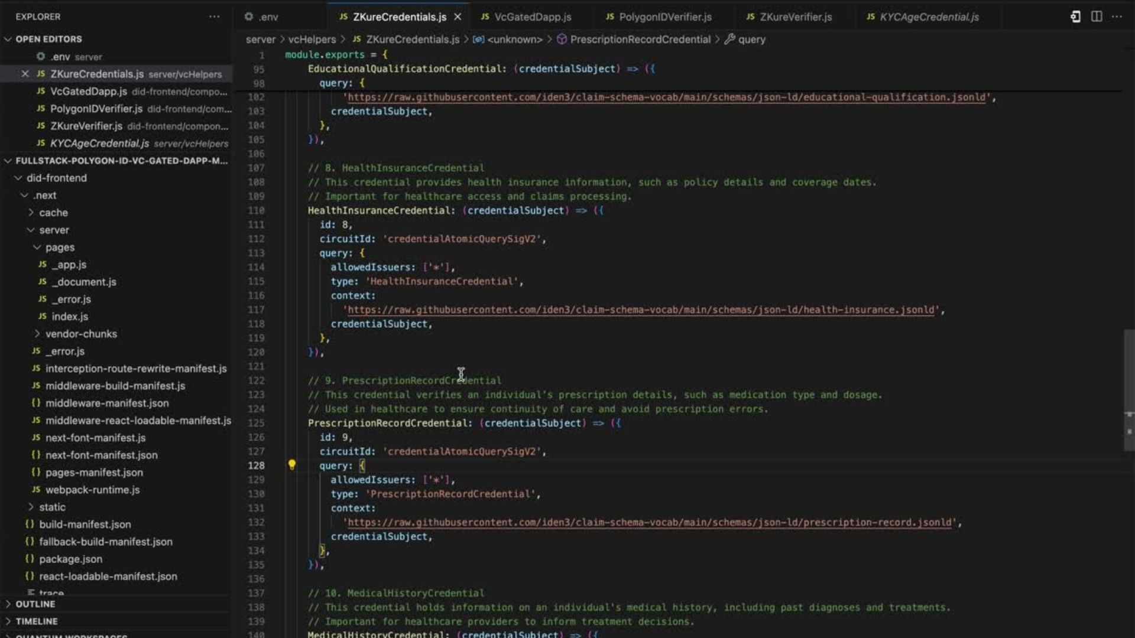This screenshot has height=638, width=1135.
Task: Click the vcHelpers breadcrumb segment
Action: [312, 40]
